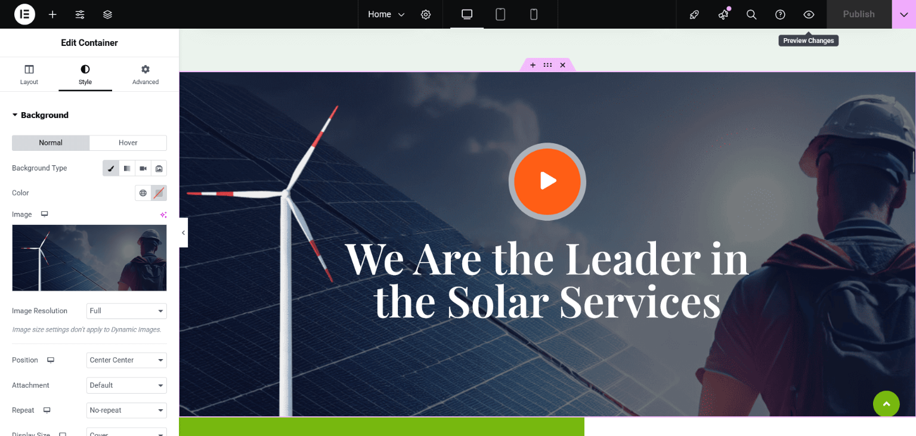Open the Display Size dropdown
Viewport: 916px width, 436px height.
[x=126, y=432]
